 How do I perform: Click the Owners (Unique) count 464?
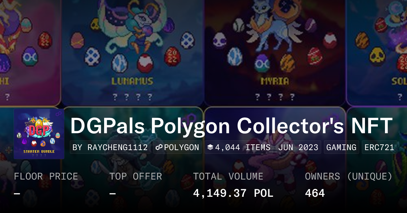click(x=315, y=193)
